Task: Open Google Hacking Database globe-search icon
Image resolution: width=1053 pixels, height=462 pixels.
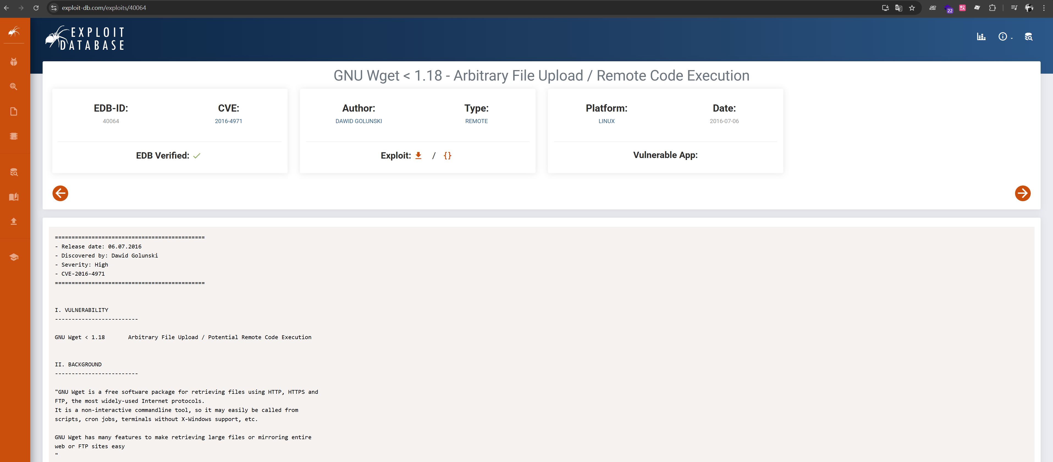Action: [13, 87]
